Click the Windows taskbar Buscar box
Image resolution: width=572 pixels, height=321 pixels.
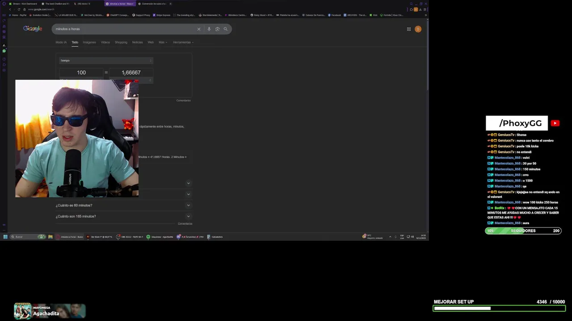click(28, 237)
